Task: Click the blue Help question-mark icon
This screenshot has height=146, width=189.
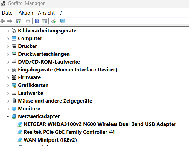Action: point(37,21)
